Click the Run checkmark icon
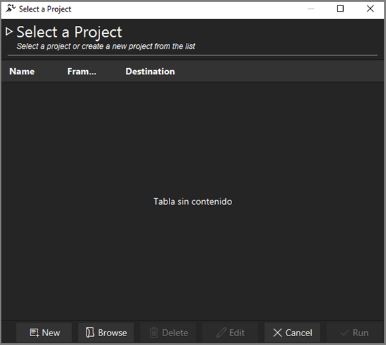The width and height of the screenshot is (386, 345). (344, 333)
